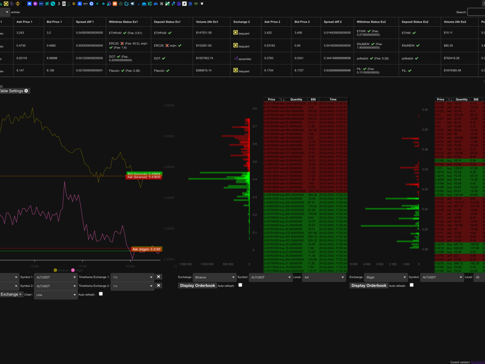Sort by Exchange 2 column header
The image size is (485, 364).
(x=245, y=22)
